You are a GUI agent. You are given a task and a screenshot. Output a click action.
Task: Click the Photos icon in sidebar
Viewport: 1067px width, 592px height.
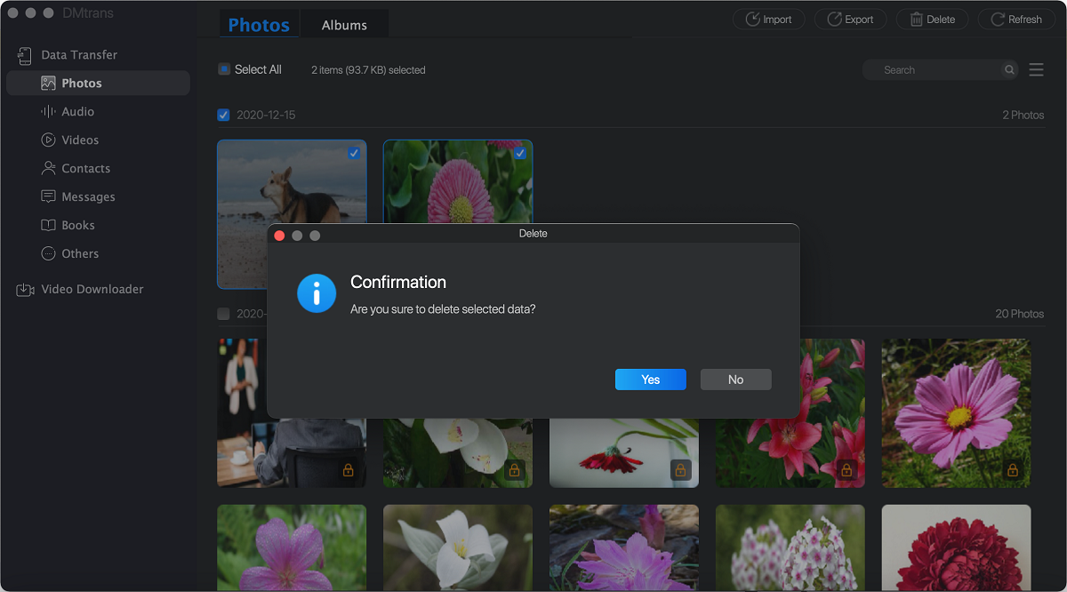coord(48,84)
